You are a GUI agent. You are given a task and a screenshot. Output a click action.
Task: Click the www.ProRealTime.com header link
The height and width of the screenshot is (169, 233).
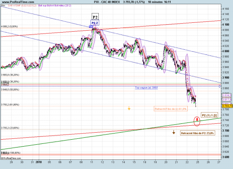click(x=18, y=2)
